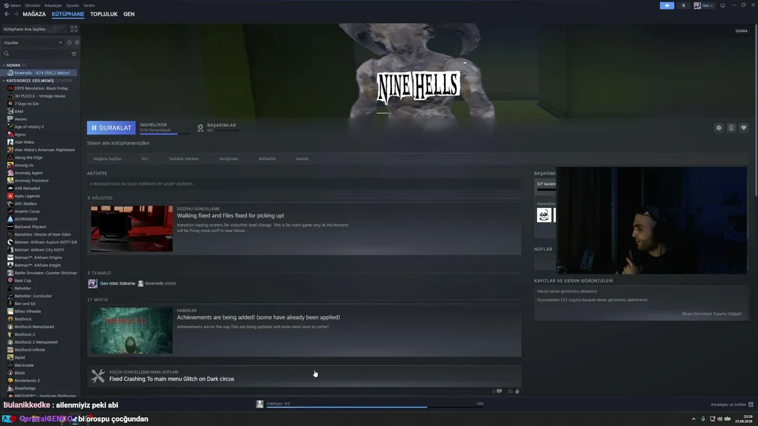Open the Oyunlar menu in the menu bar

click(x=72, y=5)
